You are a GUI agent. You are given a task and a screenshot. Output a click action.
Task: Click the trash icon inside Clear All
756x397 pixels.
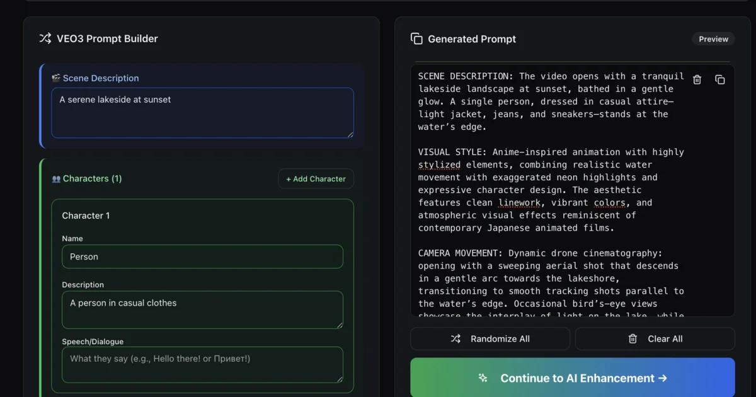point(632,338)
